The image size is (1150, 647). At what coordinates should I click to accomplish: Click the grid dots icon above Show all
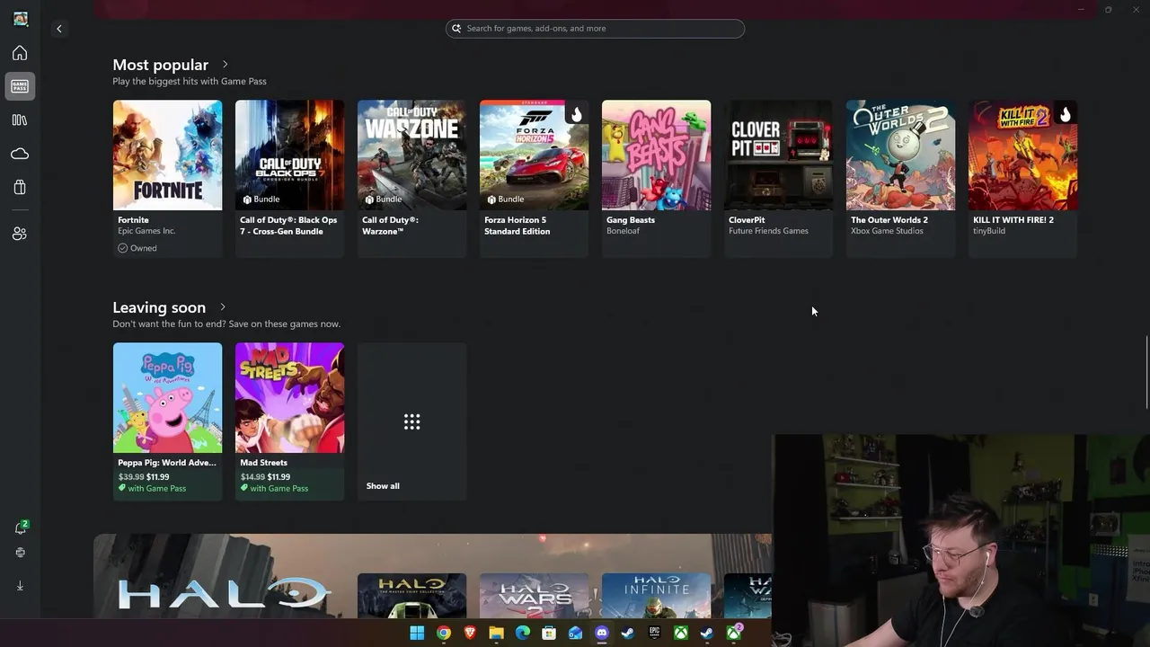pyautogui.click(x=411, y=421)
